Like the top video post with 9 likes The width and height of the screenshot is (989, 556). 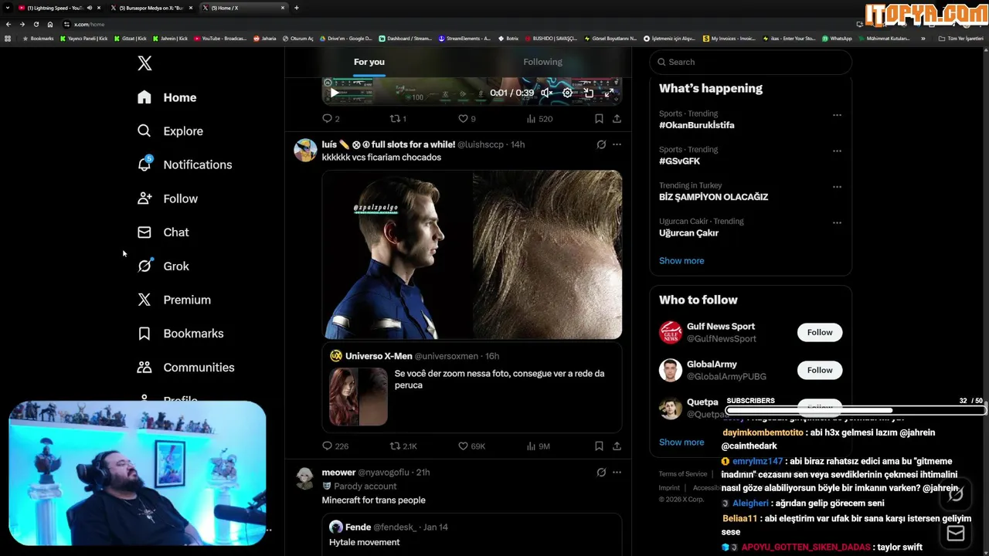(x=467, y=119)
